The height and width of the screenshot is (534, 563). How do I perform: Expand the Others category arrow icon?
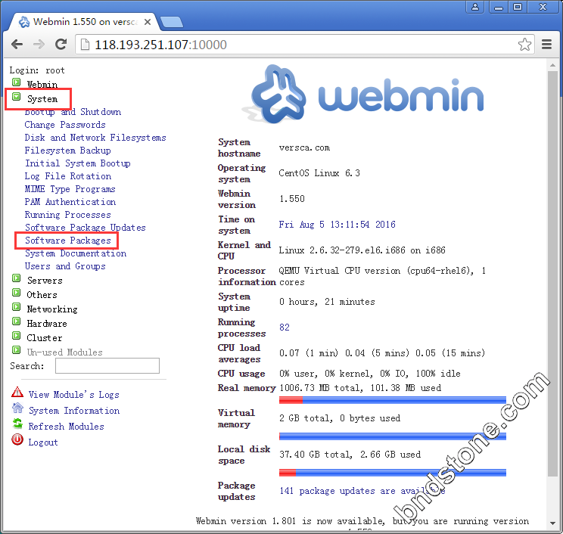pos(16,293)
